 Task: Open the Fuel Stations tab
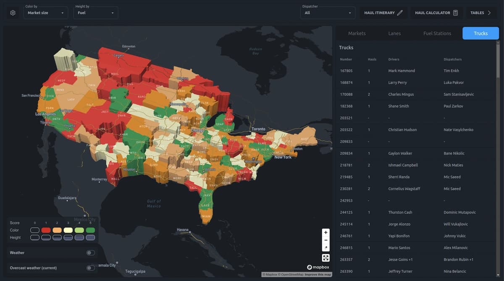click(x=437, y=33)
